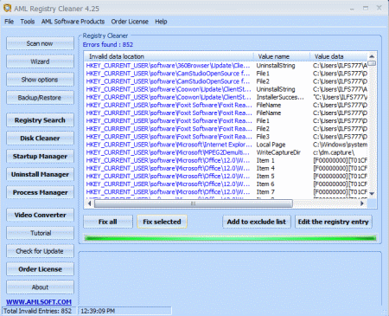Image resolution: width=389 pixels, height=316 pixels.
Task: Open the About dialog
Action: click(x=40, y=287)
